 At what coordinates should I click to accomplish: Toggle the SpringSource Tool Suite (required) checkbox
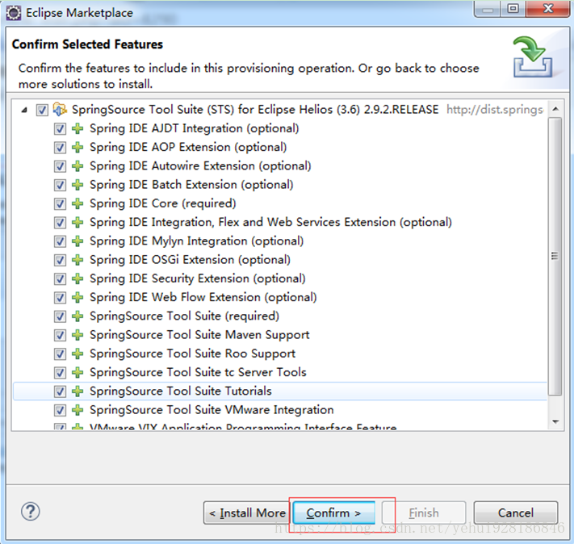60,316
